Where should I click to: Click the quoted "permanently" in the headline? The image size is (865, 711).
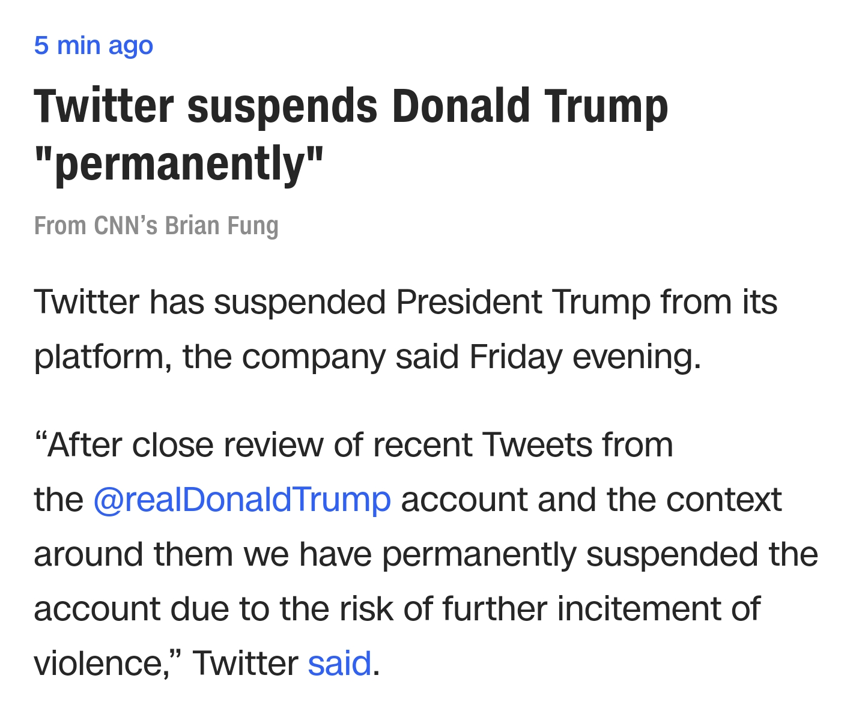(178, 164)
